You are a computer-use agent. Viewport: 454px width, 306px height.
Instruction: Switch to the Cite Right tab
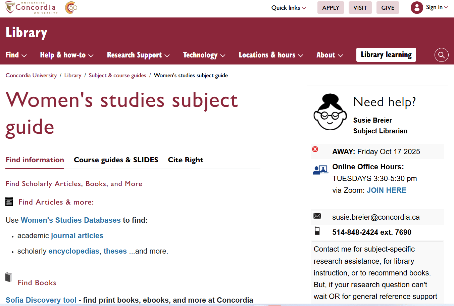(186, 160)
